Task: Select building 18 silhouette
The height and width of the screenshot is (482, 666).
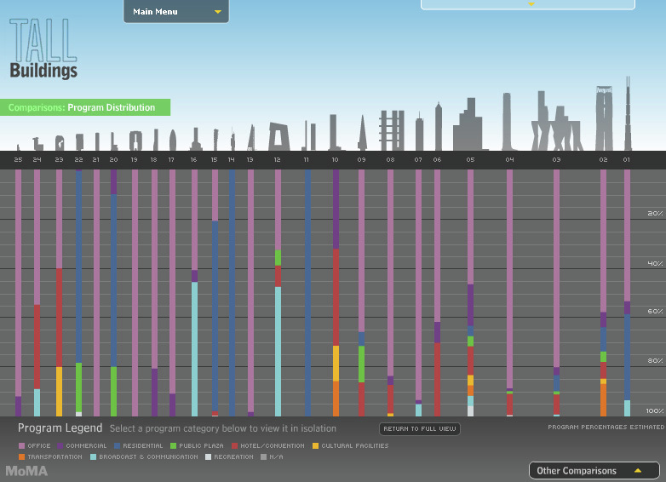Action: (x=156, y=141)
